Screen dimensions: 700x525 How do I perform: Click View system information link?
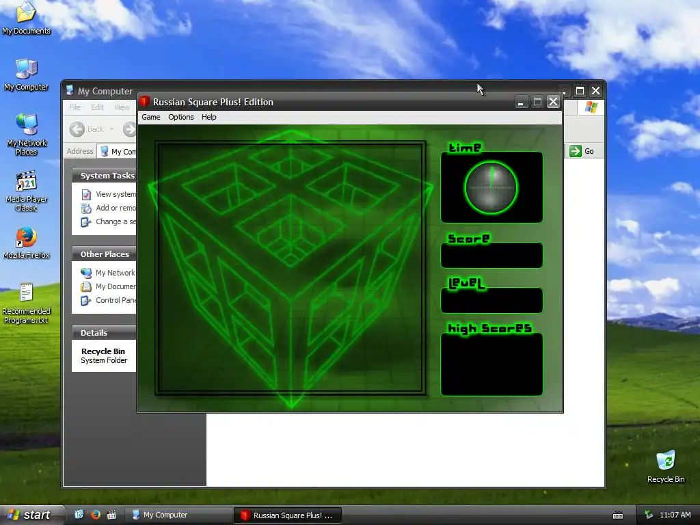(116, 194)
